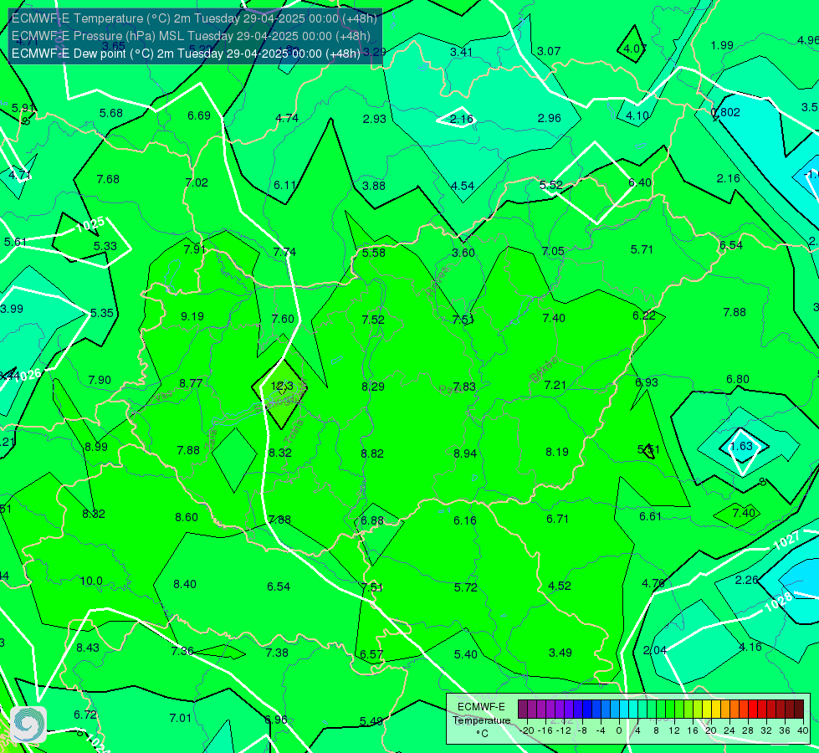Click the 8.99 grid value
Viewport: 819px width, 753px height.
pos(96,447)
